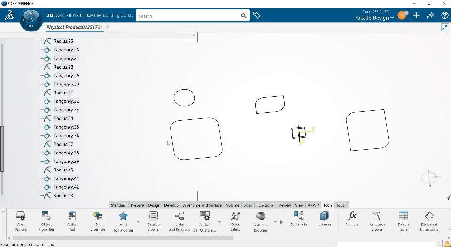Screen dimensions: 451x247
Task: Select Radius.25 in the tree
Action: (x=63, y=41)
